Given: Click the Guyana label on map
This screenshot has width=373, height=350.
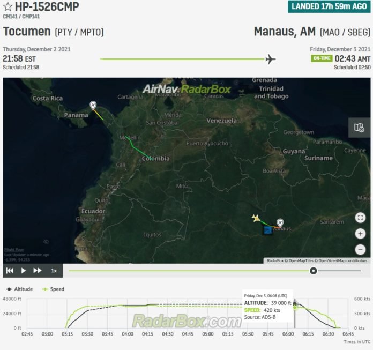Looking at the screenshot, I should (x=294, y=151).
